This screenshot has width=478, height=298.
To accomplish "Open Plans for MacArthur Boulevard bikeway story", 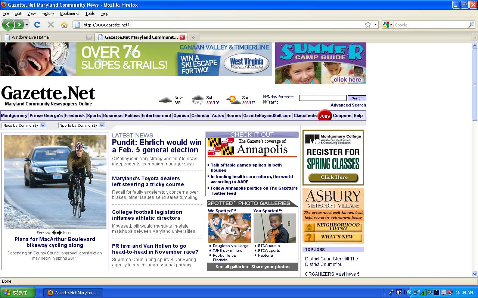I will (x=55, y=242).
